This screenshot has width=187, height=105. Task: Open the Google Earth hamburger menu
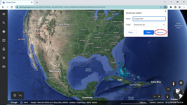(x=4, y=14)
